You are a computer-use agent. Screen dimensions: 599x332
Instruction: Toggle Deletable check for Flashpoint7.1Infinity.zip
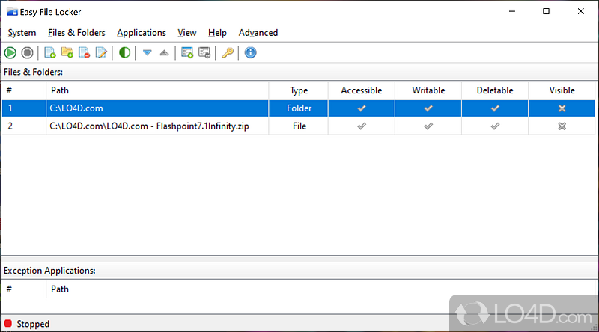[x=495, y=126]
